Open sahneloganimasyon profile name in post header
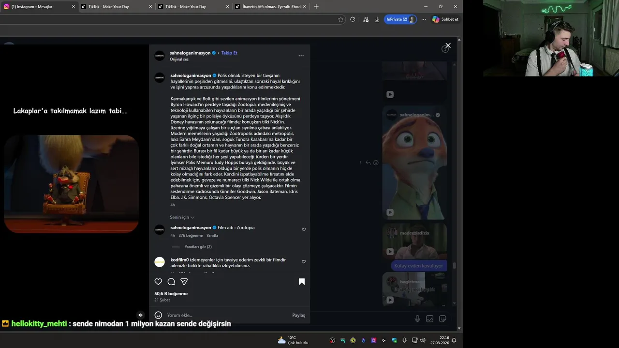This screenshot has height=348, width=619. click(190, 53)
